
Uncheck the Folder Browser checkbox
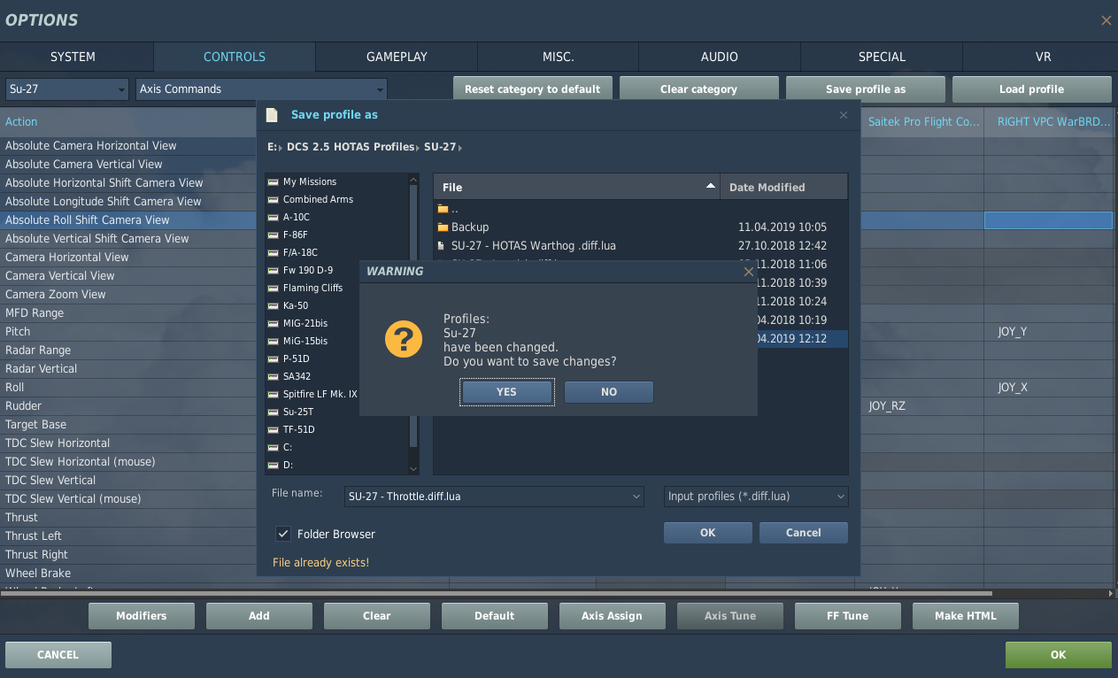pyautogui.click(x=283, y=534)
